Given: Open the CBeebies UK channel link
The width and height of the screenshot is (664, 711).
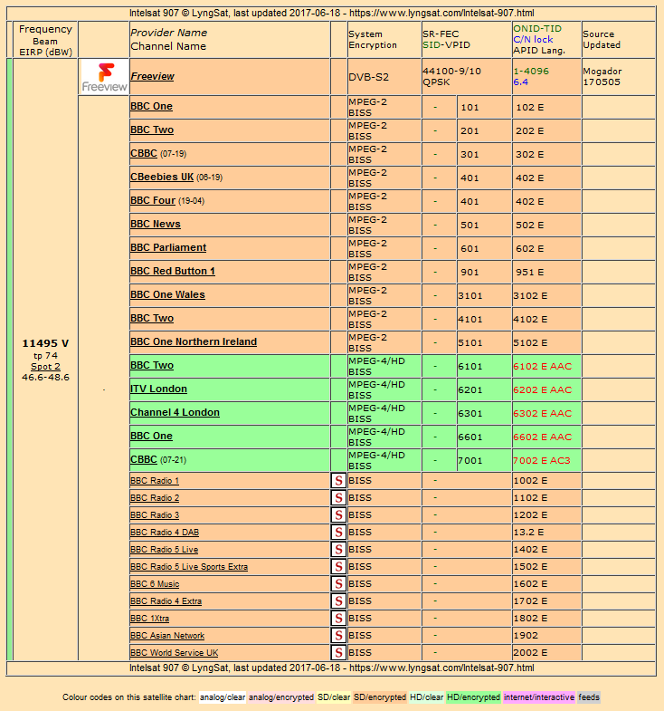Looking at the screenshot, I should [162, 177].
